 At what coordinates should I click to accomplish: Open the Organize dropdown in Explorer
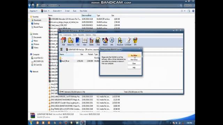point(33,11)
